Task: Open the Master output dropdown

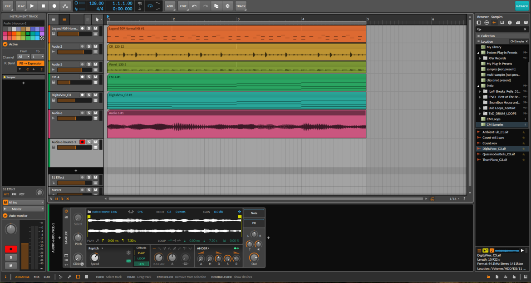Action: [x=24, y=209]
